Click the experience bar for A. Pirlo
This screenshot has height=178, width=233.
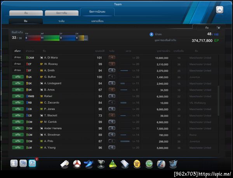[126, 141]
